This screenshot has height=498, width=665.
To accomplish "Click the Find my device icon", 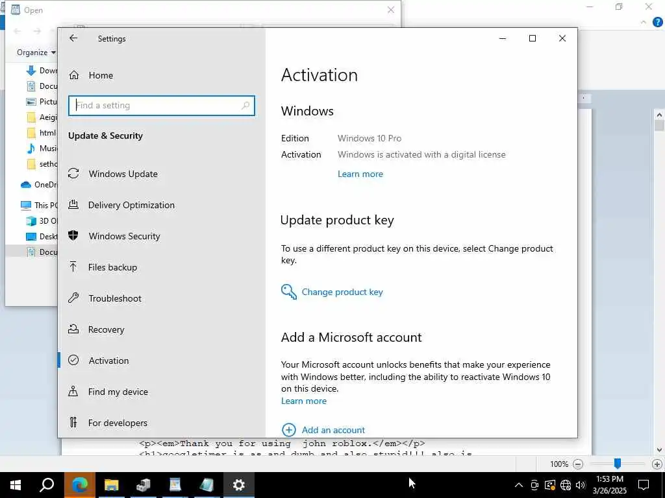I will [x=73, y=391].
